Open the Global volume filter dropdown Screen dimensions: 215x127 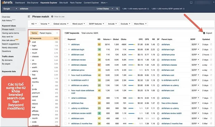tap(61, 24)
